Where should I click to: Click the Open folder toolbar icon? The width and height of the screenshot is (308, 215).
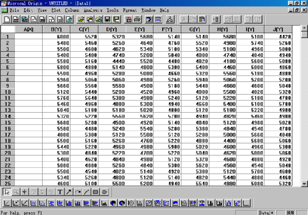click(81, 19)
